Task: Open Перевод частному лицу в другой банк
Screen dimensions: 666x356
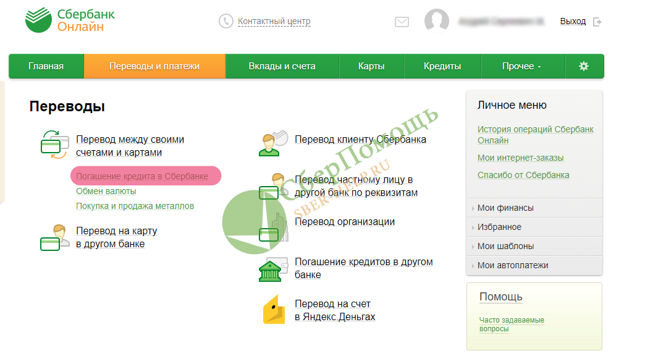Action: [356, 186]
